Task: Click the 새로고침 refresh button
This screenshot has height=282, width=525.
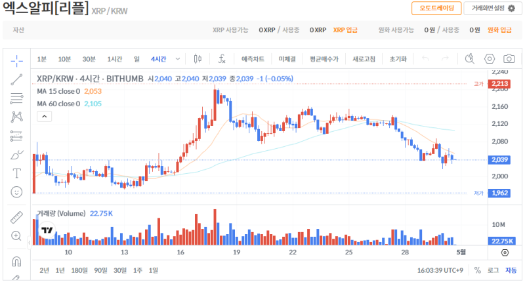Action: tap(364, 59)
